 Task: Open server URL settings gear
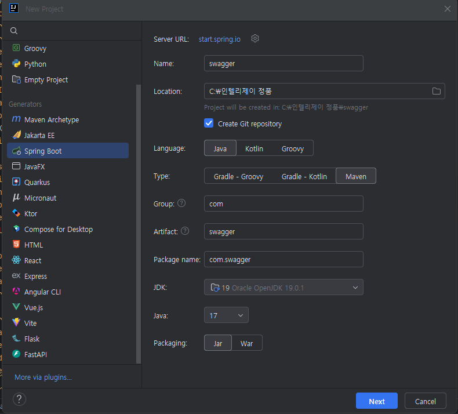tap(255, 39)
